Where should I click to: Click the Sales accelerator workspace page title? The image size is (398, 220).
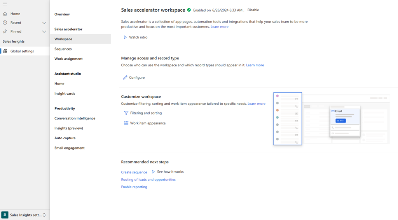pos(153,10)
